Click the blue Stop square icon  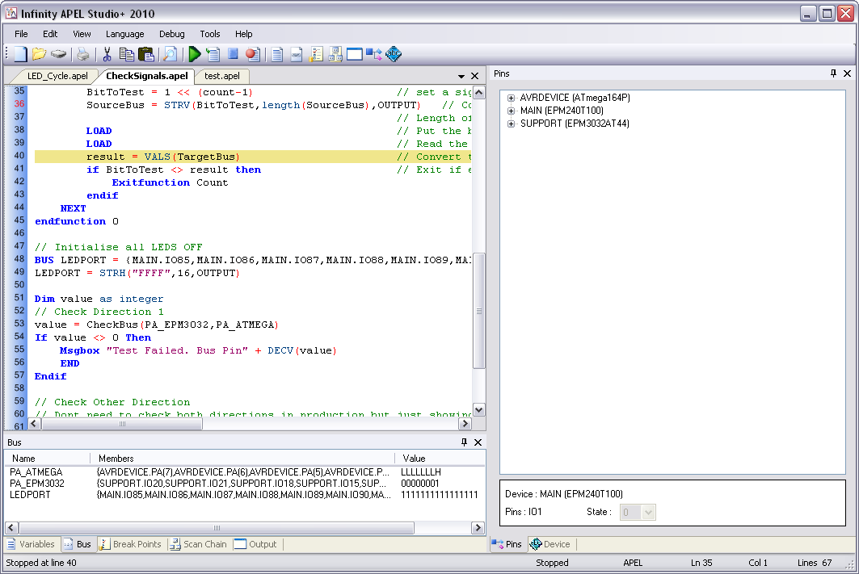tap(233, 55)
